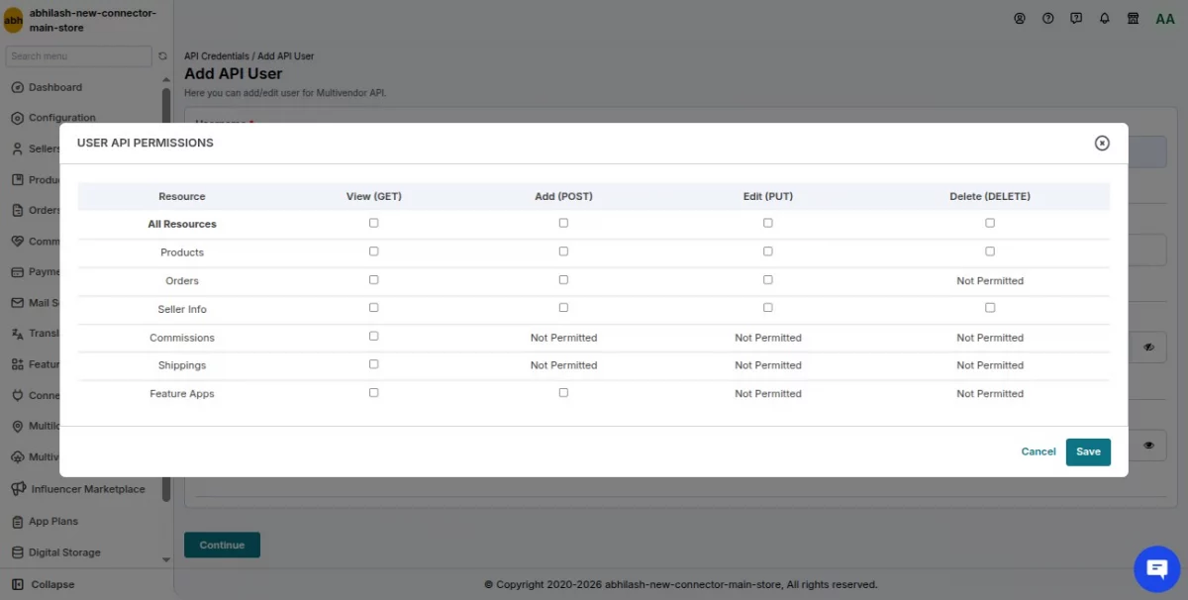Tick Add (POST) for All Resources
1188x600 pixels.
(563, 223)
